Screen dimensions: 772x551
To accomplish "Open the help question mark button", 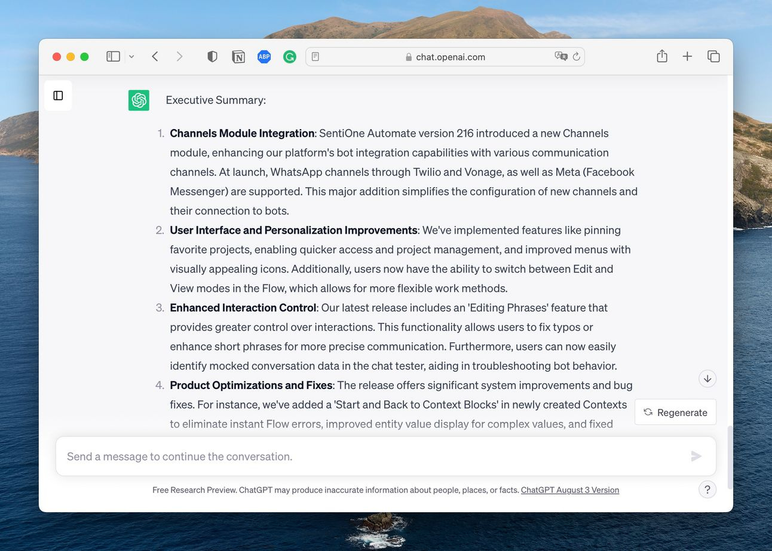I will click(707, 489).
